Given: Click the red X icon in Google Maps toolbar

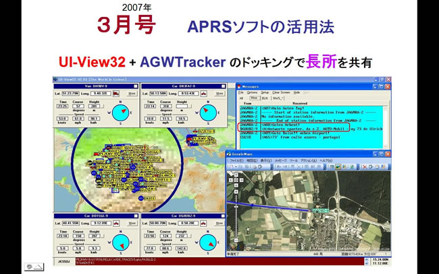Looking at the screenshot, I should tap(365, 167).
